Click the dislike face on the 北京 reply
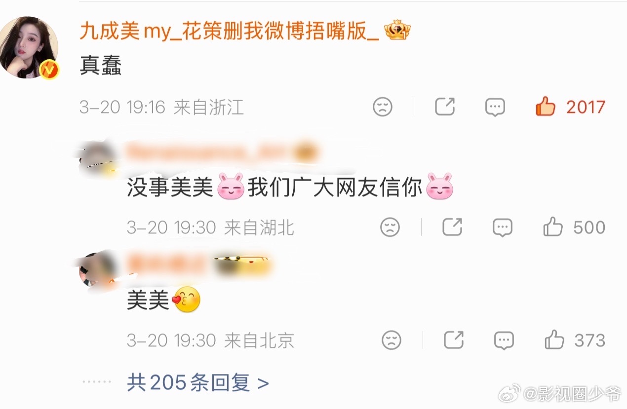 [x=392, y=340]
